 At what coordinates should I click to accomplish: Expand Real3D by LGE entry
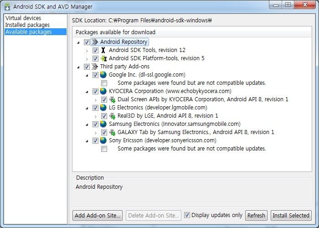click(x=96, y=116)
